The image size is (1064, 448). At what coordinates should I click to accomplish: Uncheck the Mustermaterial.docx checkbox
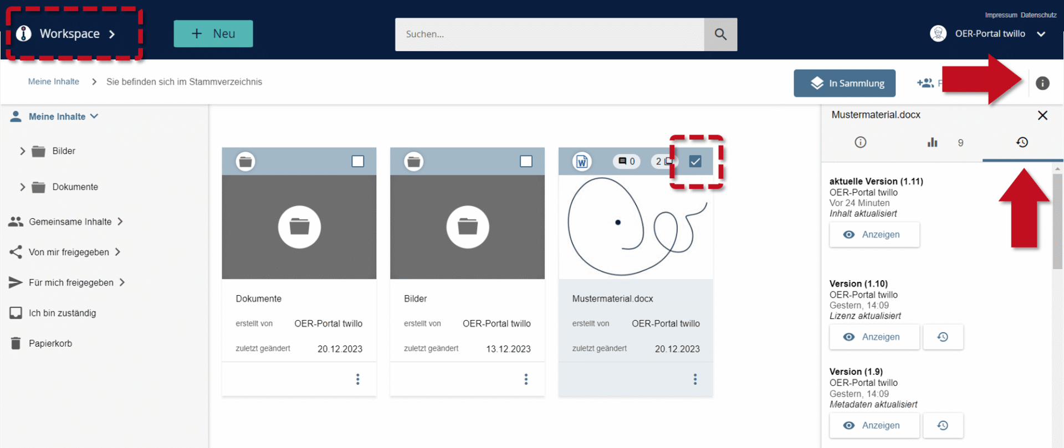tap(695, 161)
